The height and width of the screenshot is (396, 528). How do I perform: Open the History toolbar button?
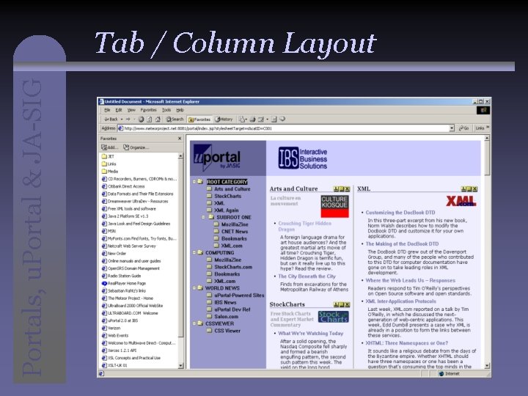(x=224, y=120)
